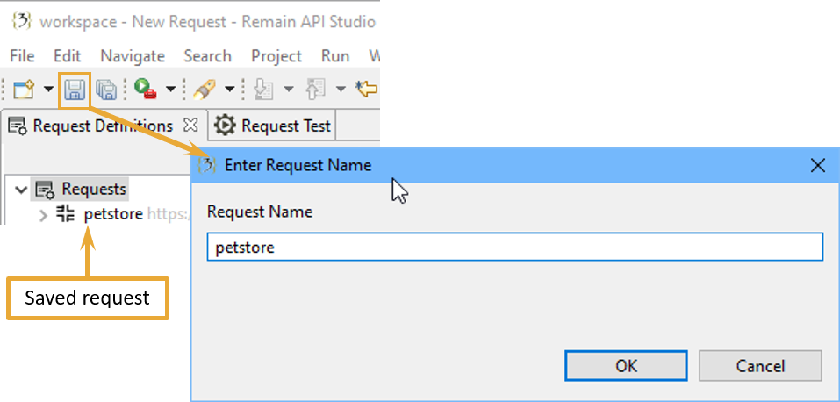Expand the petstore request node
The width and height of the screenshot is (840, 402).
point(43,215)
